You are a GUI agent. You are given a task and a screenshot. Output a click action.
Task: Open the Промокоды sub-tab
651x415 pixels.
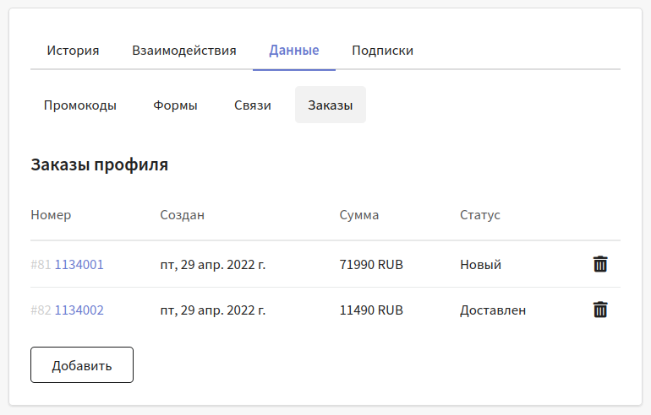(80, 105)
